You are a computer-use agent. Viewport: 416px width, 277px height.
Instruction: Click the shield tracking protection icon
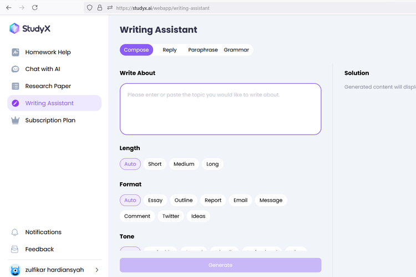coord(90,8)
